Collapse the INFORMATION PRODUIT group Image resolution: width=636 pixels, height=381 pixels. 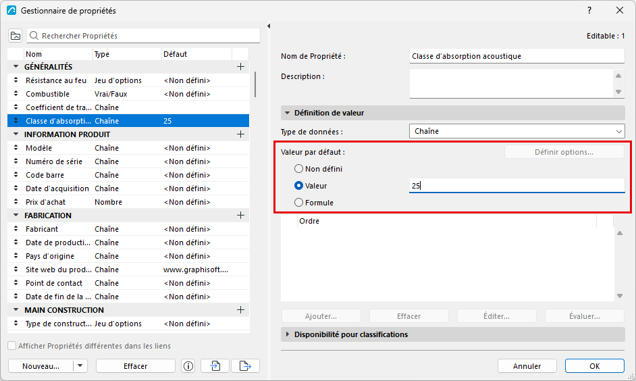[16, 134]
